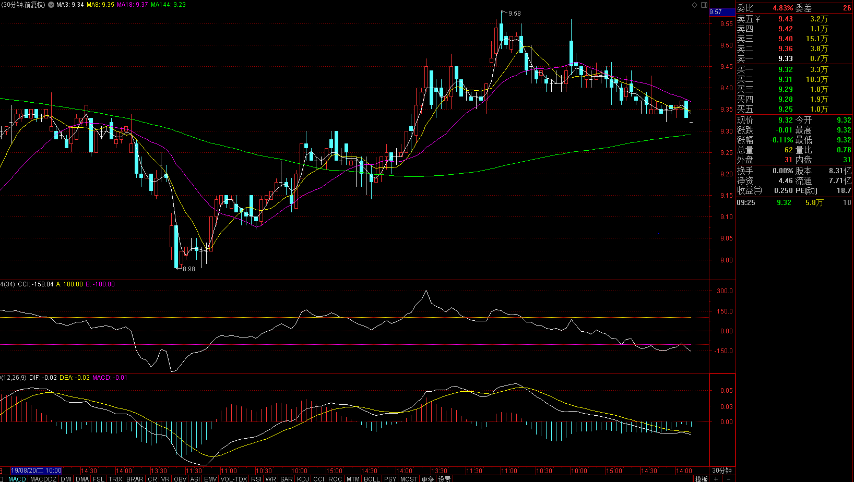Open the KDJ indicator tab
The height and width of the screenshot is (482, 854).
tap(303, 479)
